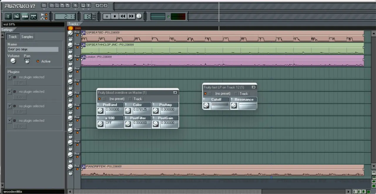Stop playback
376x194 pixels.
(x=115, y=16)
